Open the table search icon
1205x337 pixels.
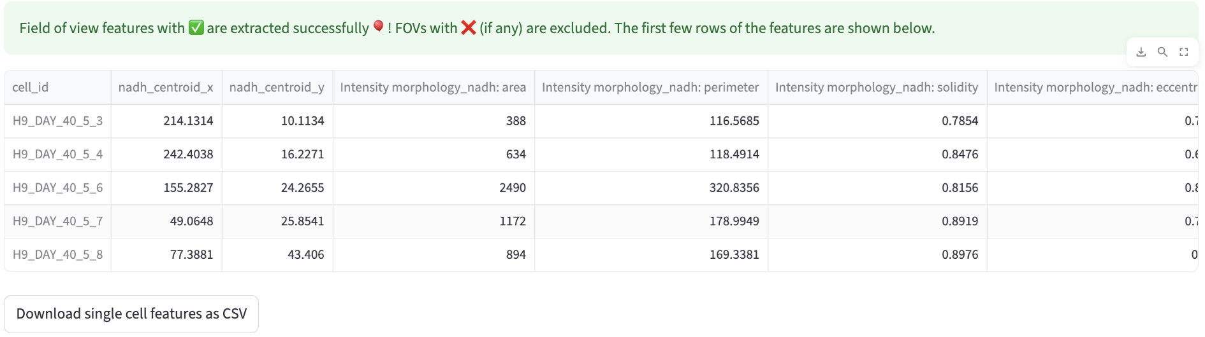1162,52
